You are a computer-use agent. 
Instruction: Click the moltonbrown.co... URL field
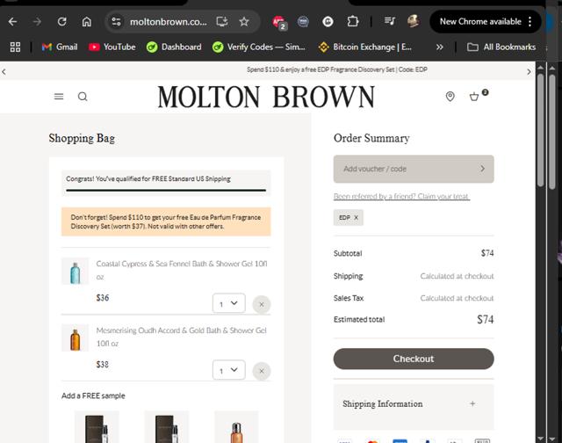point(168,22)
